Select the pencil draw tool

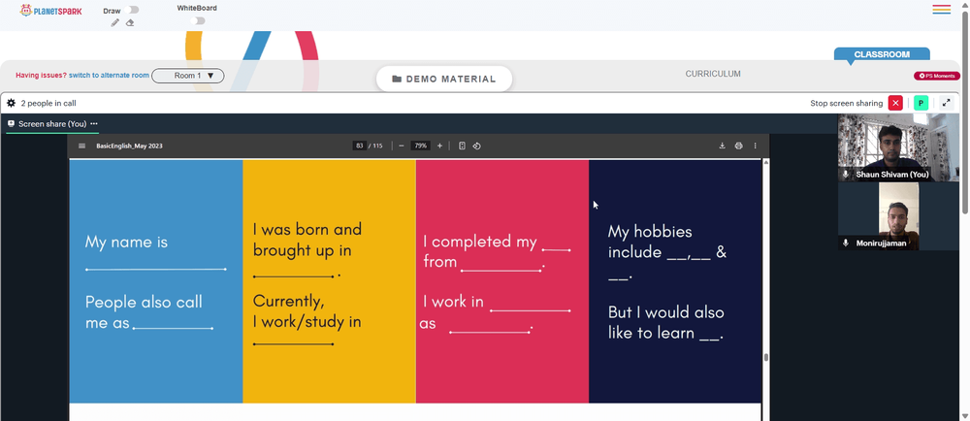click(x=115, y=23)
